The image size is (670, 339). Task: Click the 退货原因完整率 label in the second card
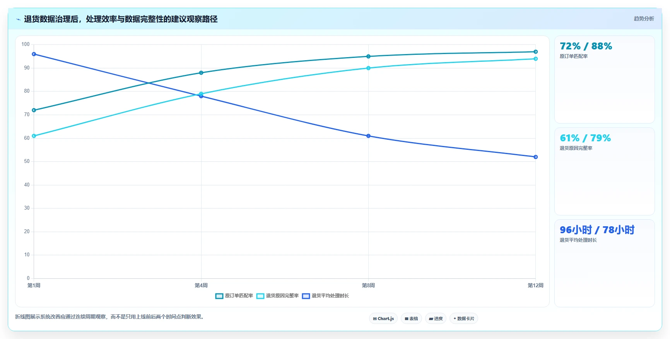[576, 148]
